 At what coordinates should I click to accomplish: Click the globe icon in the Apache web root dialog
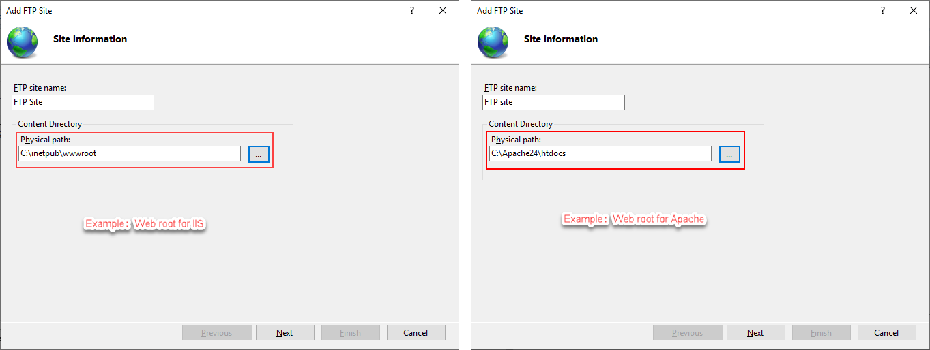click(x=493, y=42)
